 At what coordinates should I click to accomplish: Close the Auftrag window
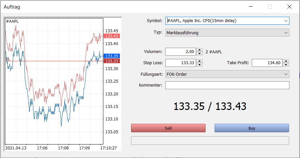pos(289,7)
